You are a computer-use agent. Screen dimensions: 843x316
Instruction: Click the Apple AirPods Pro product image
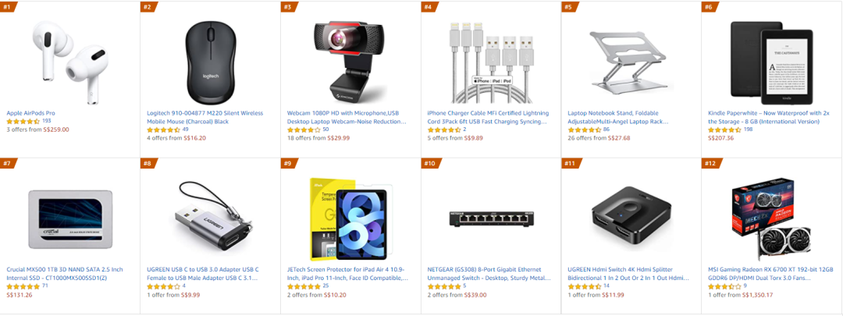(70, 61)
